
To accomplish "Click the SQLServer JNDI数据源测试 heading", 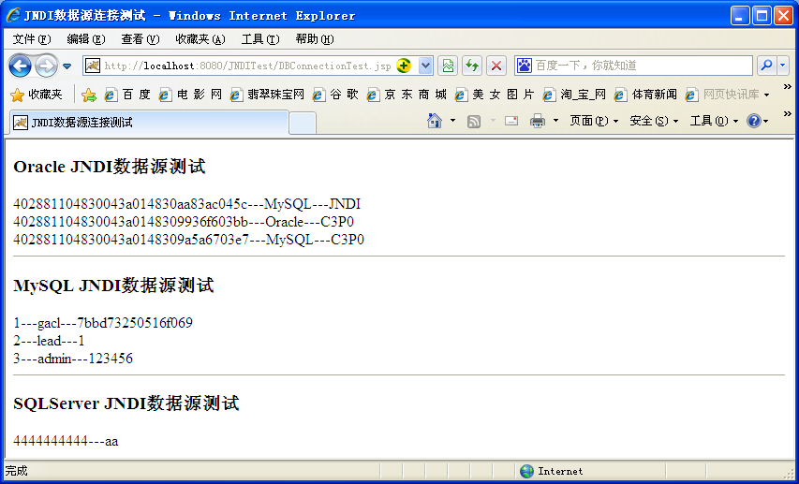I will [x=126, y=403].
